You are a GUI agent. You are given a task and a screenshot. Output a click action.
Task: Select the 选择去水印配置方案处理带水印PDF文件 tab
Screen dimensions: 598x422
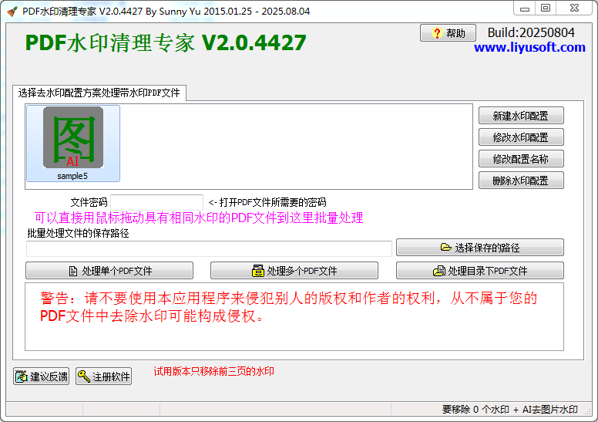[x=99, y=93]
